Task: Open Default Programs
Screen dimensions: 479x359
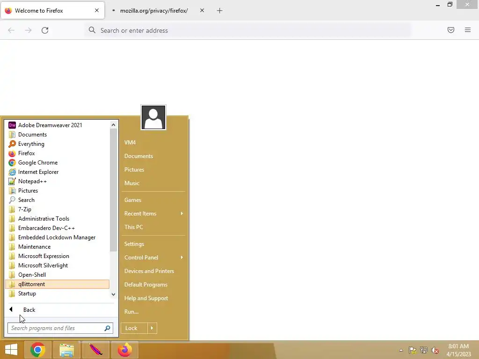Action: (x=153, y=285)
